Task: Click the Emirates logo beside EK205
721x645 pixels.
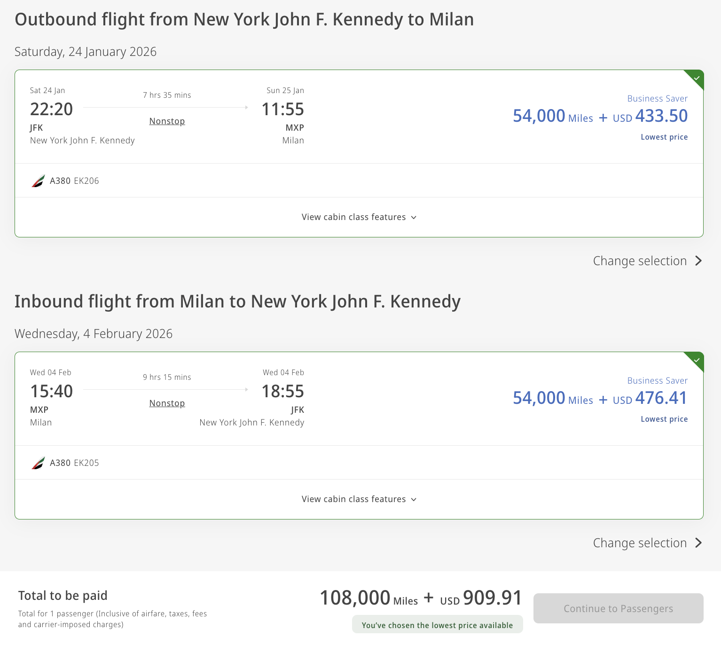Action: click(x=38, y=463)
